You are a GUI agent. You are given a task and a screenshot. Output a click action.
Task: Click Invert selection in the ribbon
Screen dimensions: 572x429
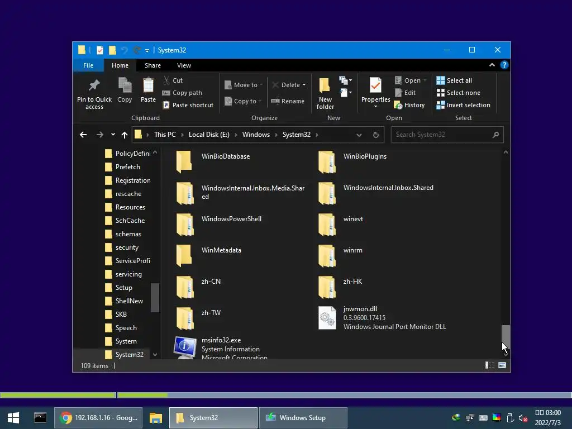pyautogui.click(x=463, y=105)
